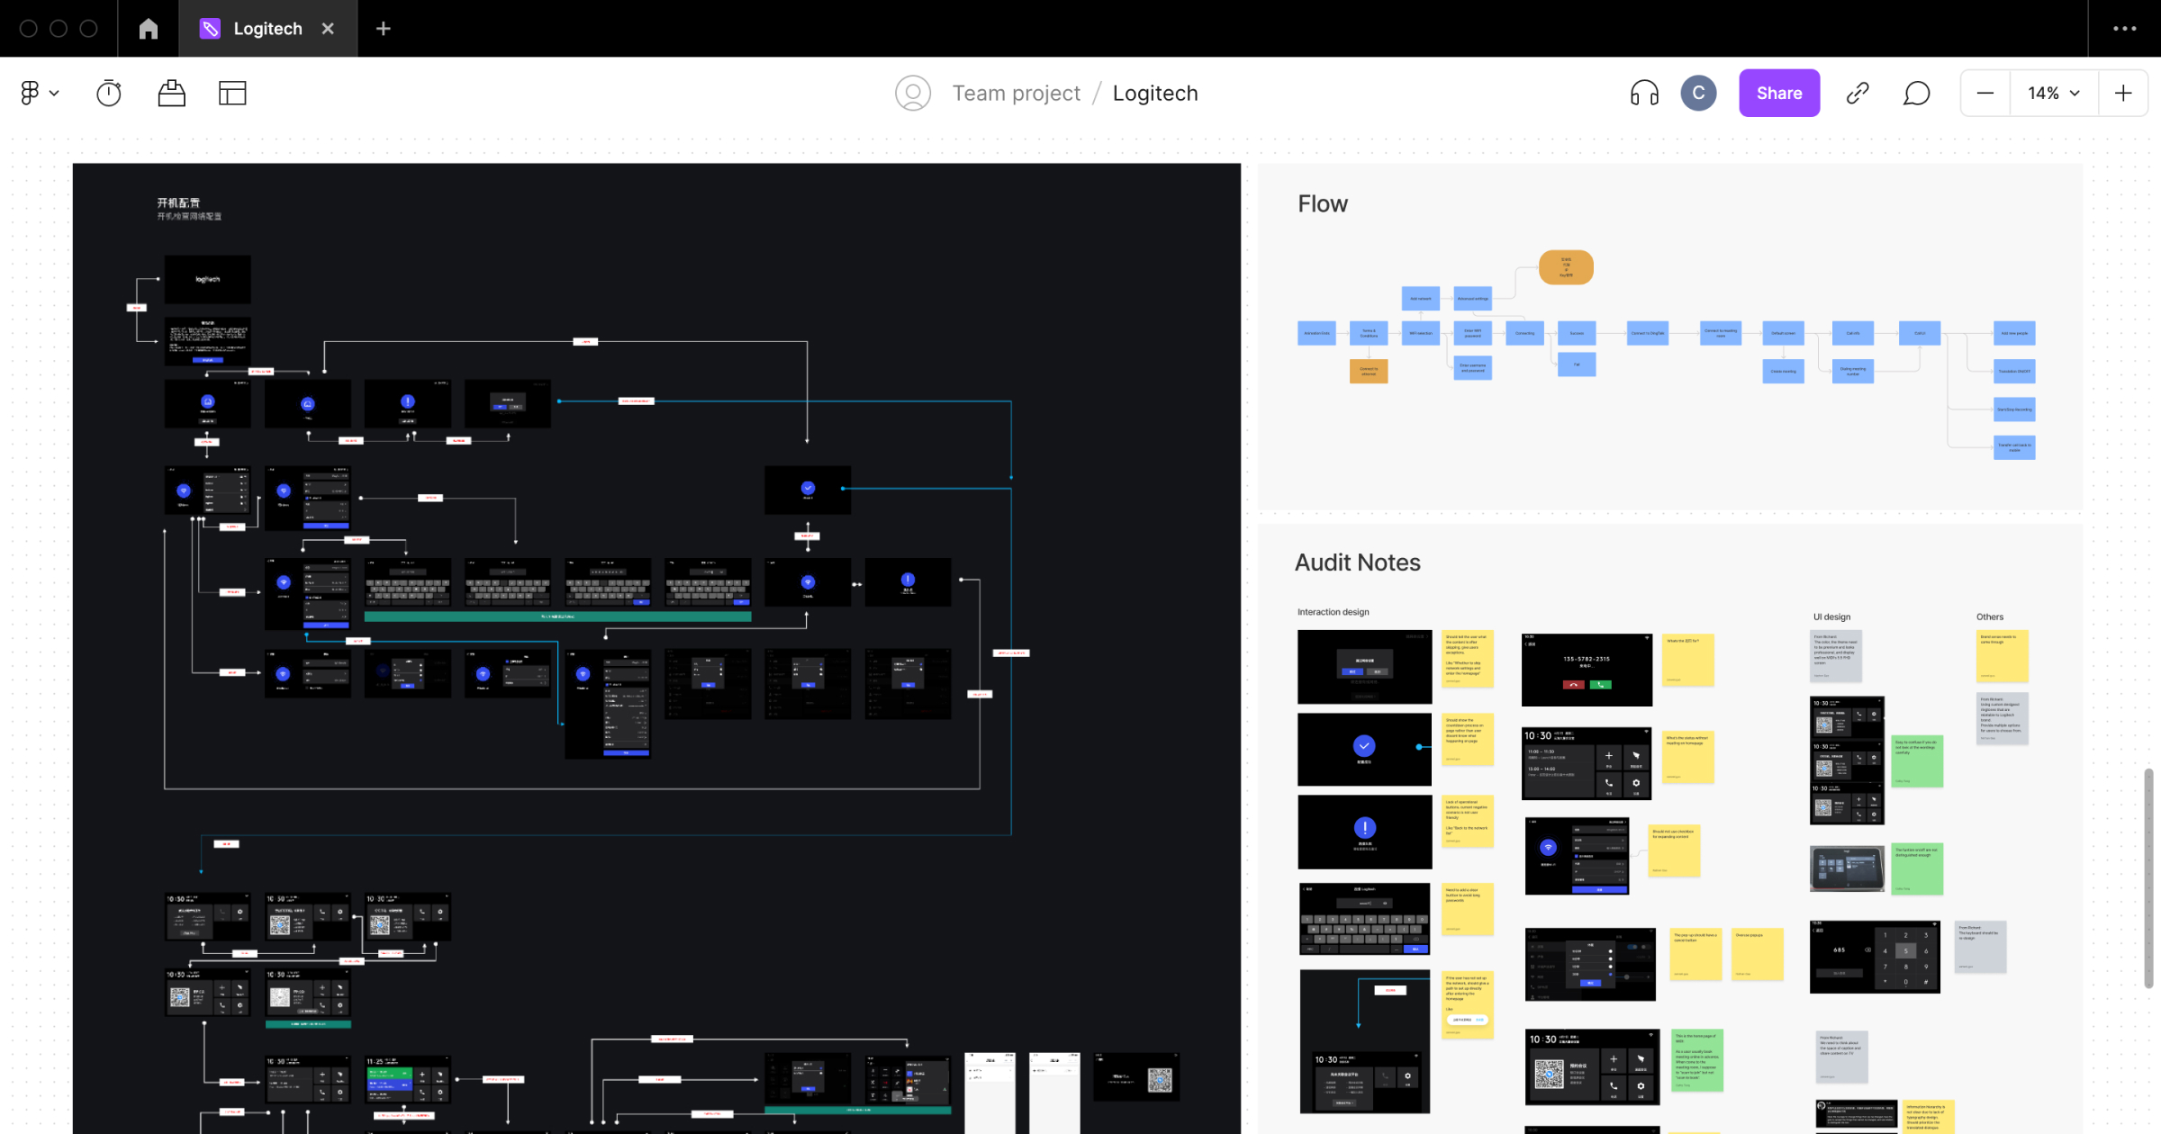
Task: Open comments speech bubble icon
Action: 1916,93
